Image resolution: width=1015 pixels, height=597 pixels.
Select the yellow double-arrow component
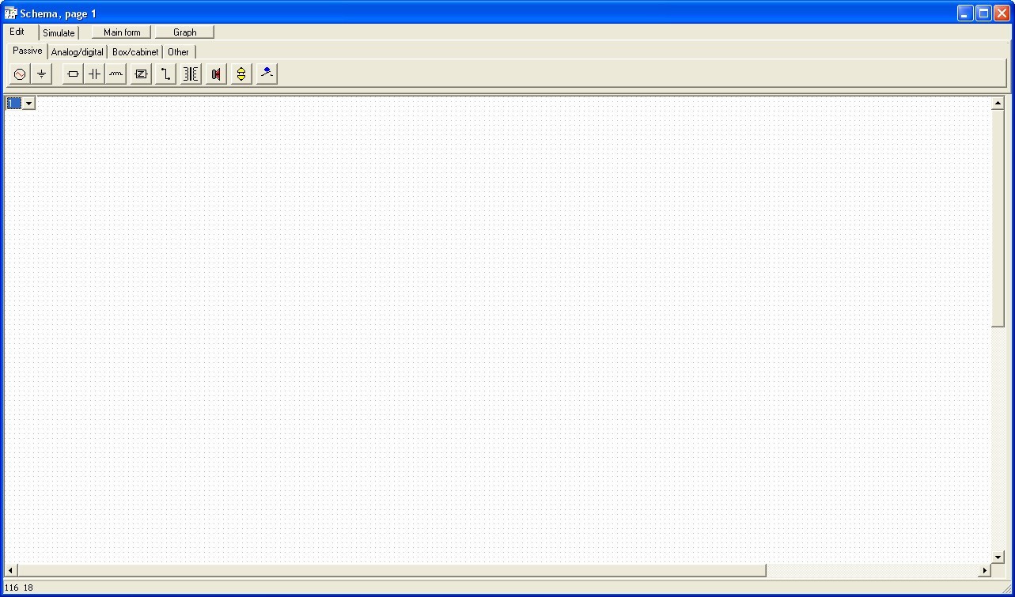click(x=241, y=74)
